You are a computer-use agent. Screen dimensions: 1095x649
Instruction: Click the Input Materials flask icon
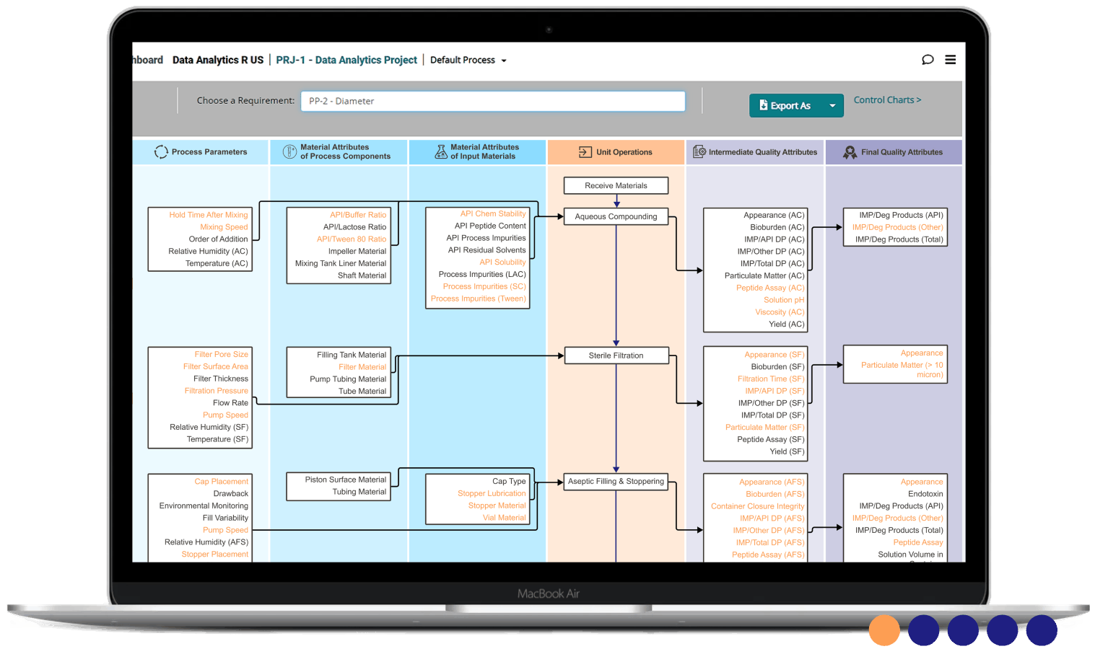click(x=440, y=151)
